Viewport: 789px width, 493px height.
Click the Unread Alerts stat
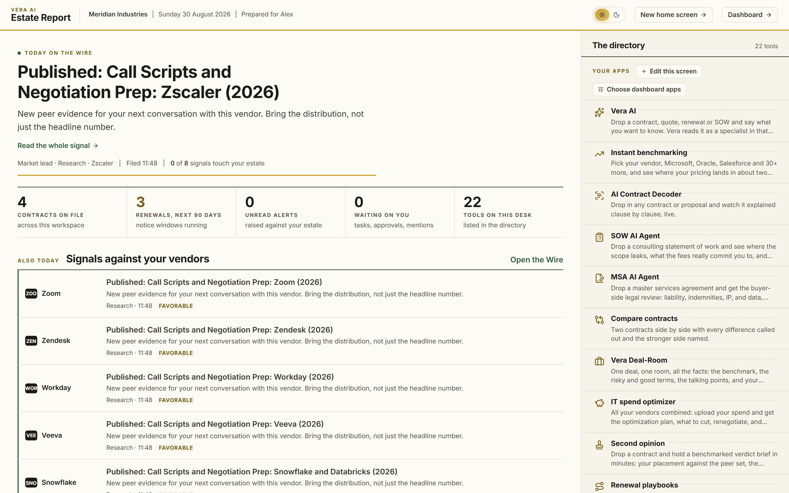(x=290, y=212)
